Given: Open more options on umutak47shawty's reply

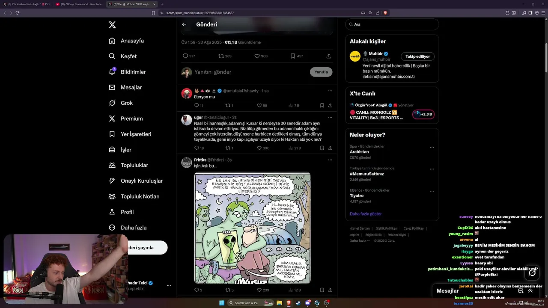Looking at the screenshot, I should [330, 91].
